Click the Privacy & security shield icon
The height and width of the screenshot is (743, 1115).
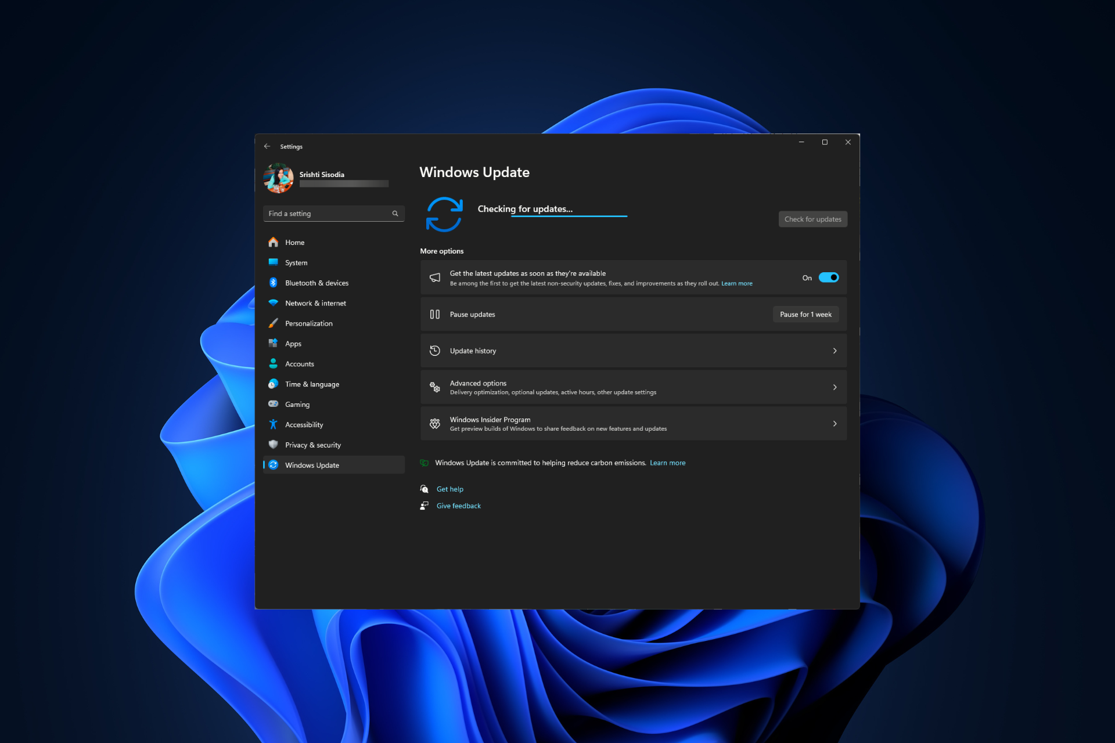point(273,445)
